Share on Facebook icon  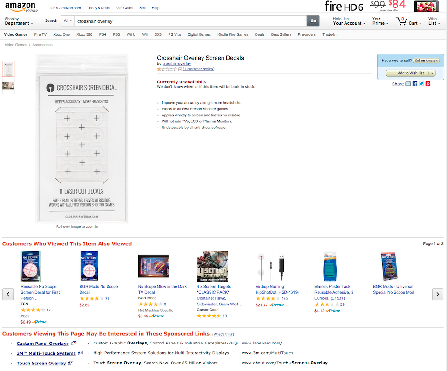(415, 84)
